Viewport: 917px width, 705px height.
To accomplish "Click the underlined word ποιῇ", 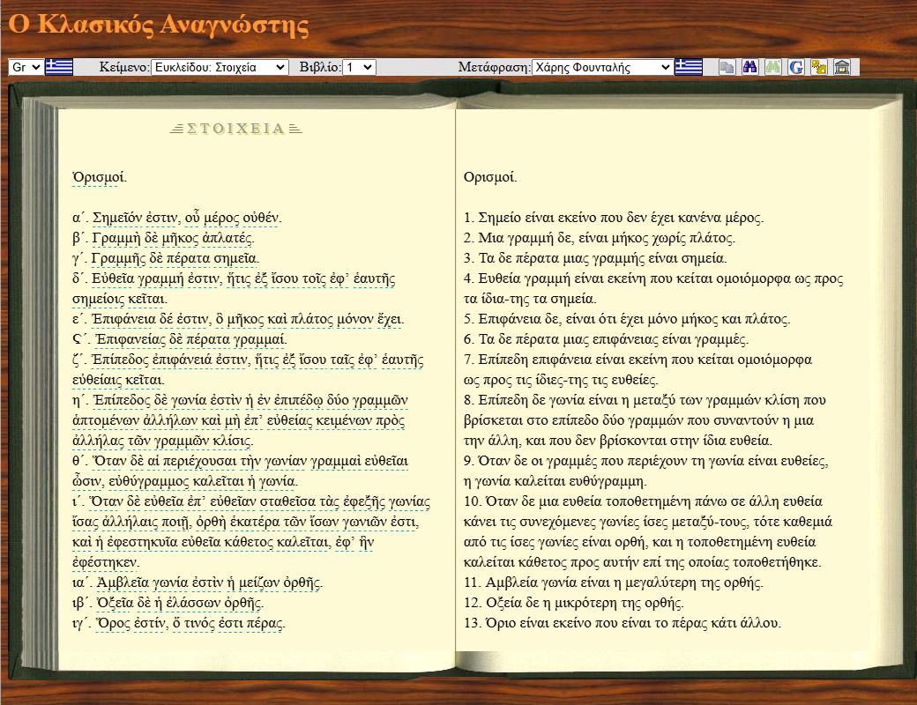I will click(x=176, y=522).
